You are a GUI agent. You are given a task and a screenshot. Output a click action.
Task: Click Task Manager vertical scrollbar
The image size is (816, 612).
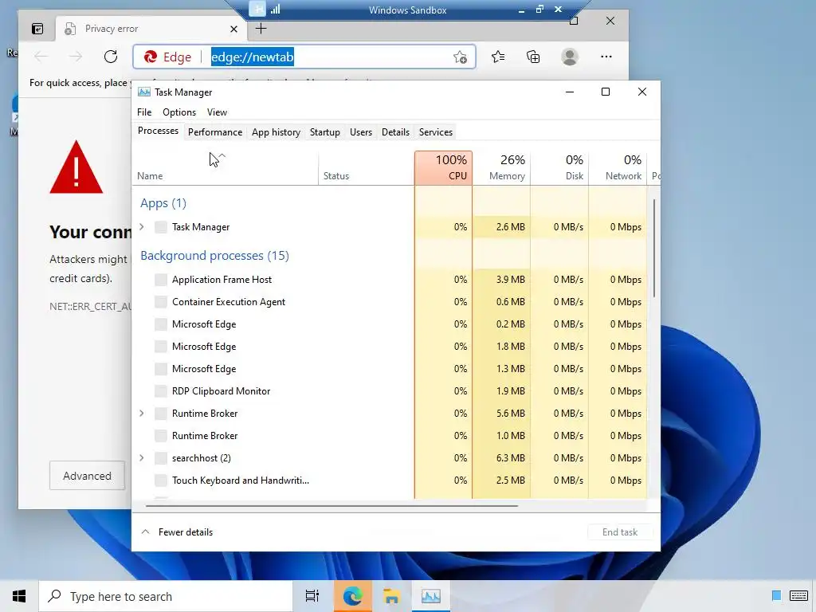653,249
